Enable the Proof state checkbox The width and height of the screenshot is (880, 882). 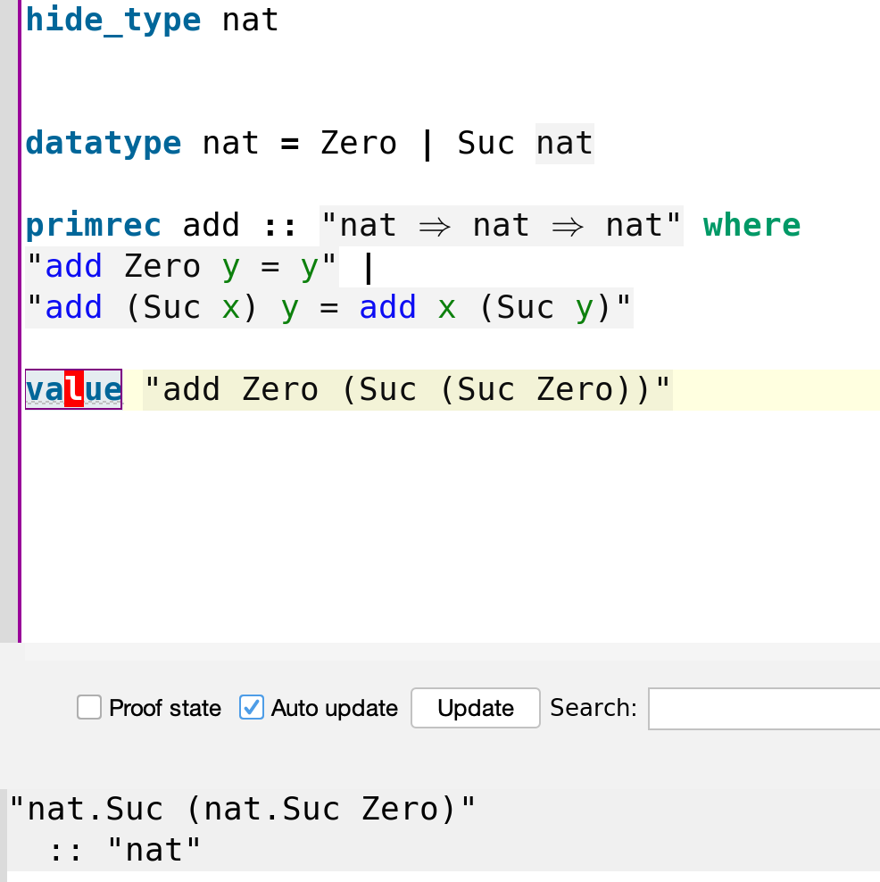[89, 708]
